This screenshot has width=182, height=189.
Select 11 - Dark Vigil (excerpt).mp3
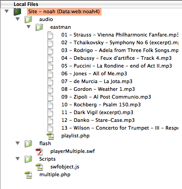[97, 112]
